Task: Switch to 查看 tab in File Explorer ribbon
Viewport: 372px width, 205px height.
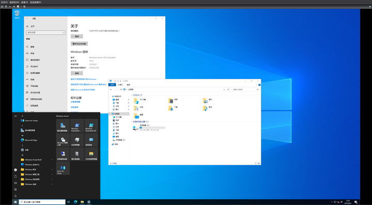Action: coord(128,85)
